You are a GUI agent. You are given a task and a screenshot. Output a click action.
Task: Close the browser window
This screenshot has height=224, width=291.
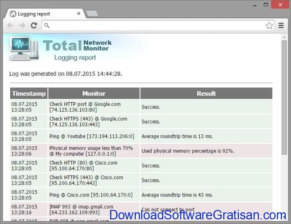(x=280, y=5)
